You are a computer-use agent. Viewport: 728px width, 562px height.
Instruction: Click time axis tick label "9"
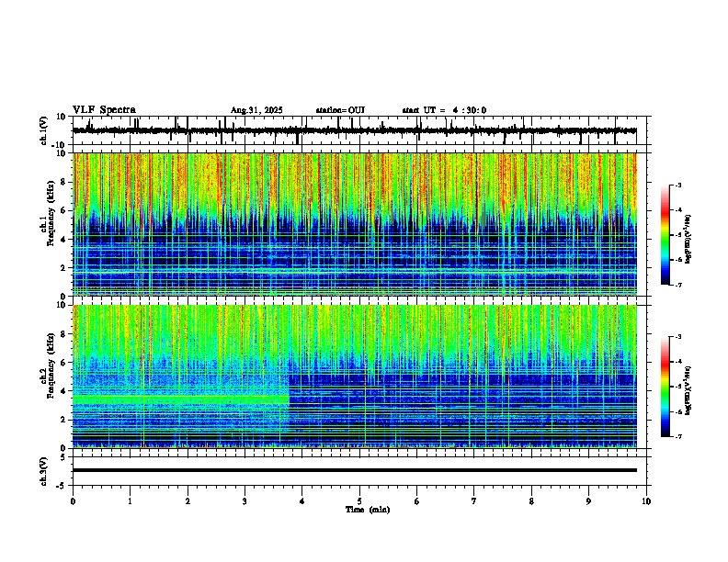(588, 501)
